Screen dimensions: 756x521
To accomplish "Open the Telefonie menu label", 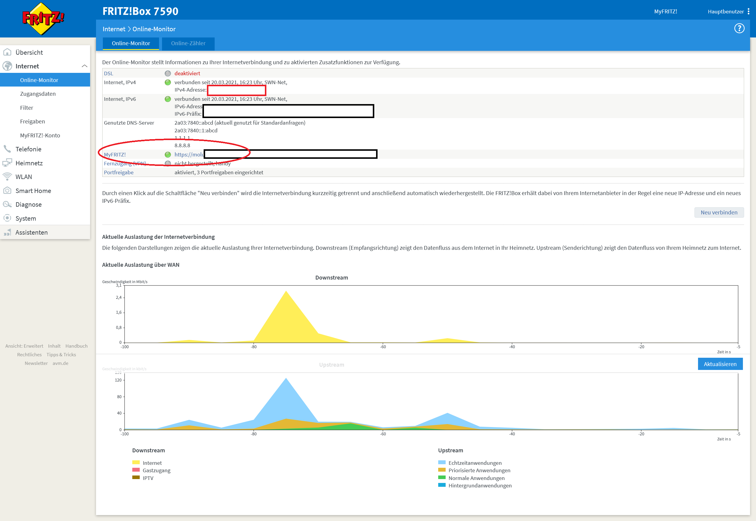I will pos(28,149).
